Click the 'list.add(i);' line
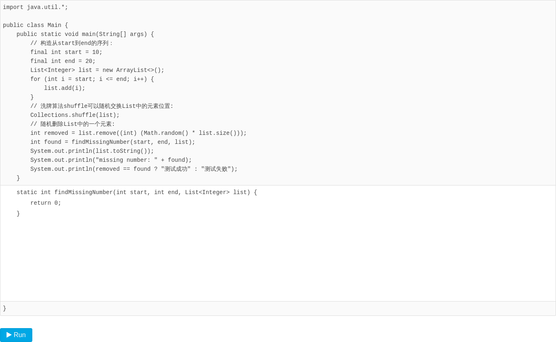This screenshot has width=556, height=342. [65, 88]
